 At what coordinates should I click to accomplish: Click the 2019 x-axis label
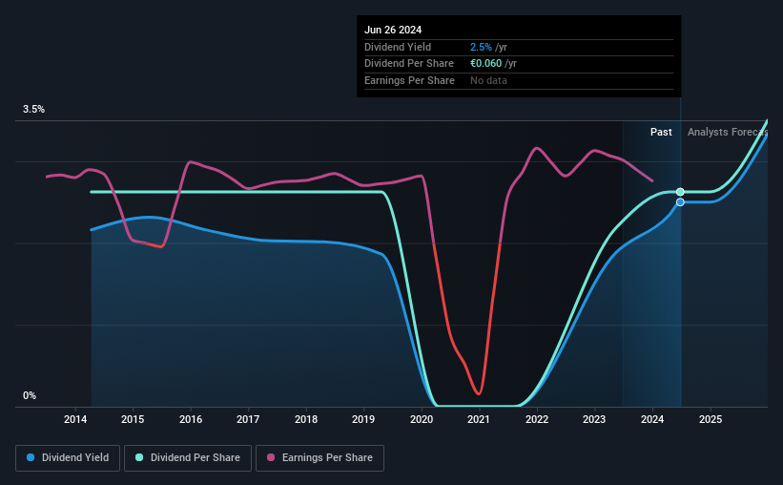[363, 419]
